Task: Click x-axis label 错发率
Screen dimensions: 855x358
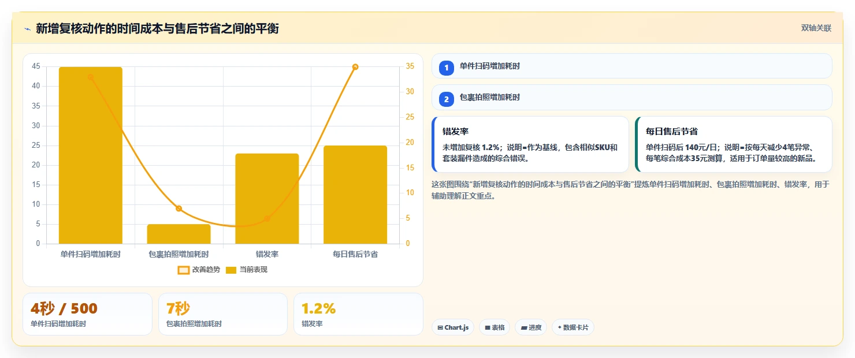Action: tap(267, 254)
